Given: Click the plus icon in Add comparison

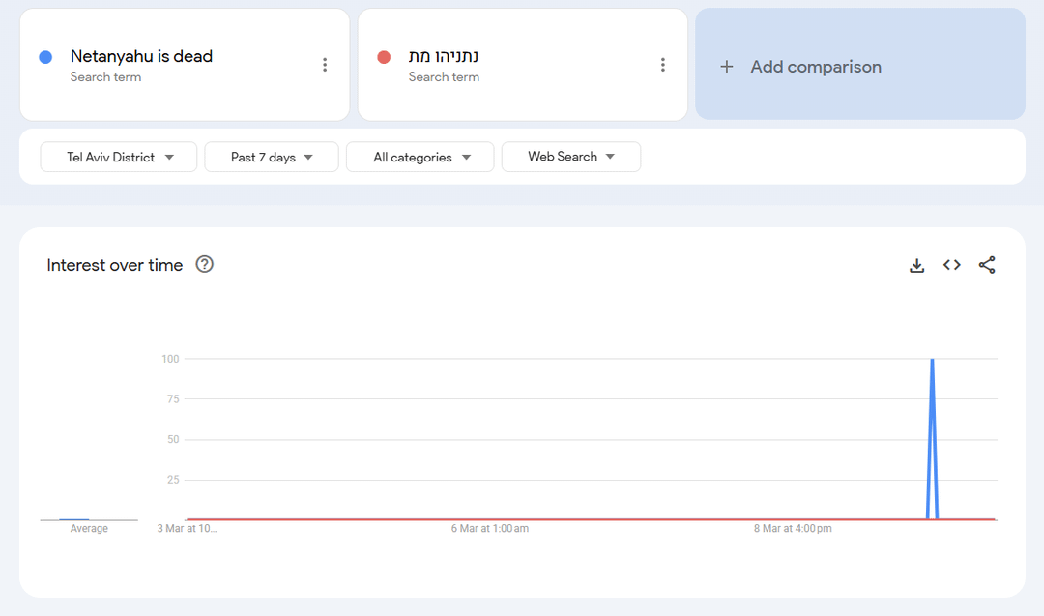Looking at the screenshot, I should pyautogui.click(x=727, y=67).
